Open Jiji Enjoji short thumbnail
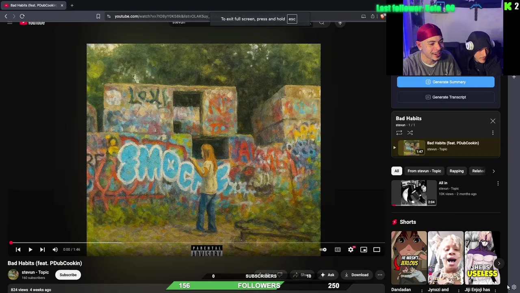520x293 pixels. click(x=482, y=258)
